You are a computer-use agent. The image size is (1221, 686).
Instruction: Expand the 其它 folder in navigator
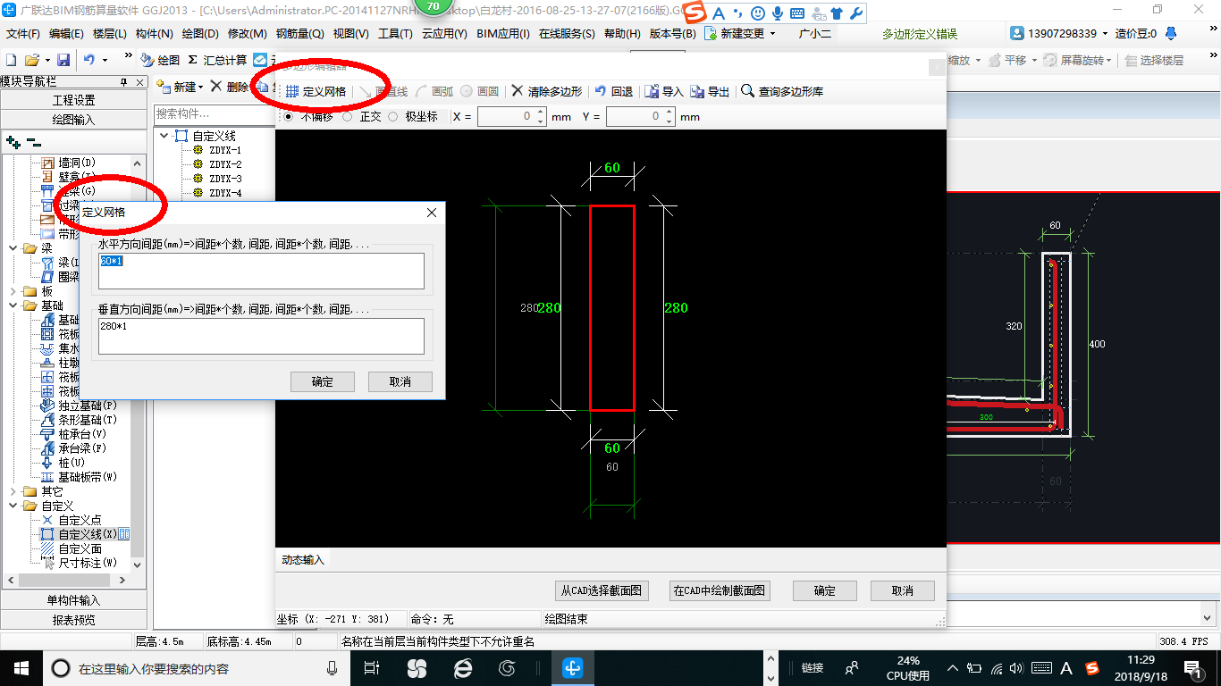point(13,491)
